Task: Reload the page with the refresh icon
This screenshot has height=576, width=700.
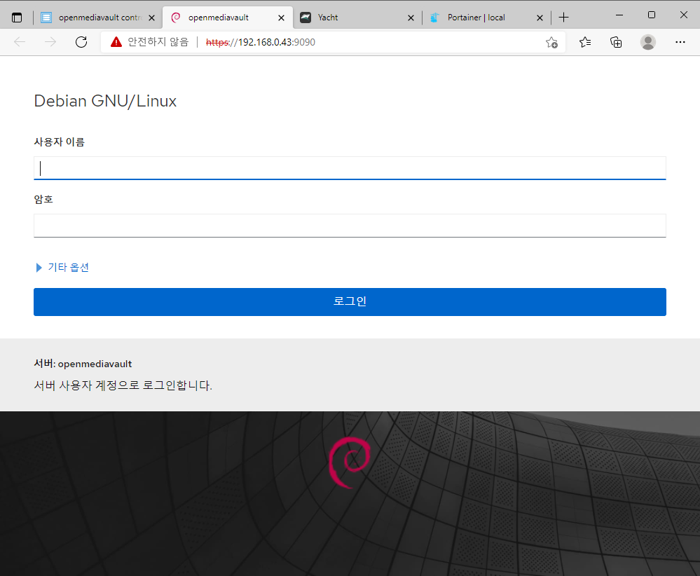Action: [x=81, y=42]
